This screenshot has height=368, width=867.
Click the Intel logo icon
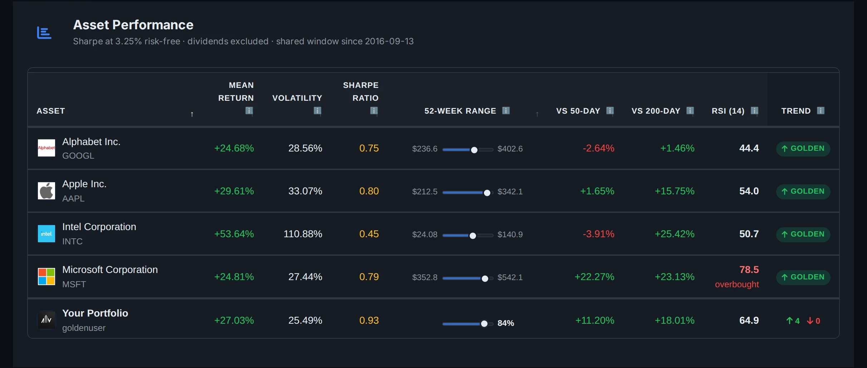(x=46, y=234)
